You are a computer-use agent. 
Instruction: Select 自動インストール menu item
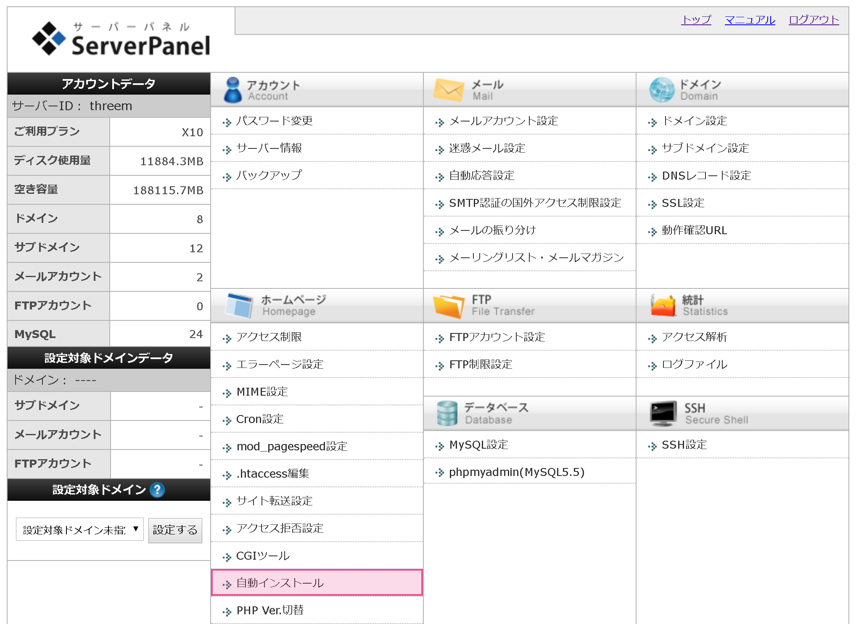point(280,583)
